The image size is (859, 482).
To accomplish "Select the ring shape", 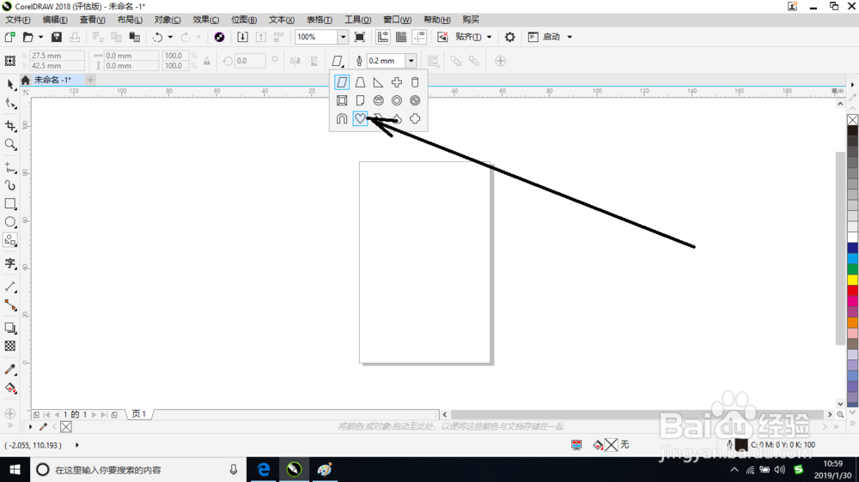I will tap(397, 100).
